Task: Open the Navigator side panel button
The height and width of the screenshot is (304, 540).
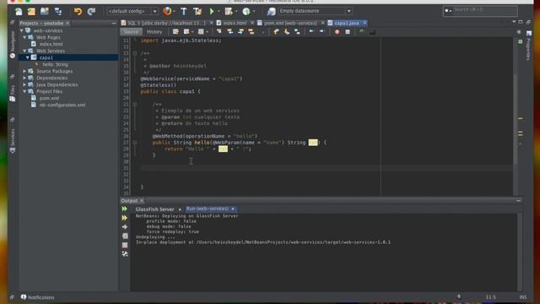Action: coord(13,45)
